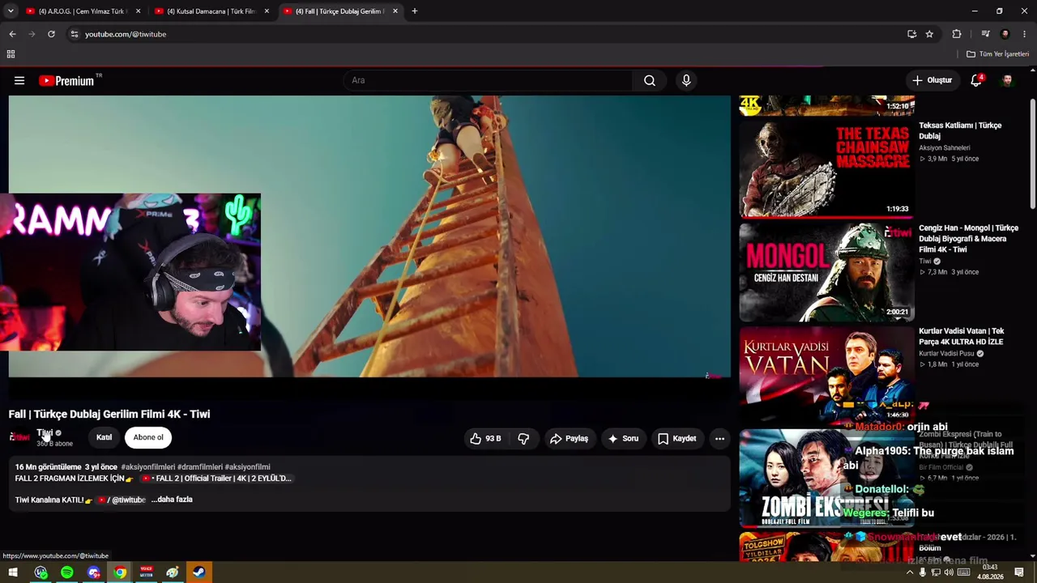Viewport: 1037px width, 583px height.
Task: Select the Fall Türkçe Dublaj tab
Action: [339, 11]
